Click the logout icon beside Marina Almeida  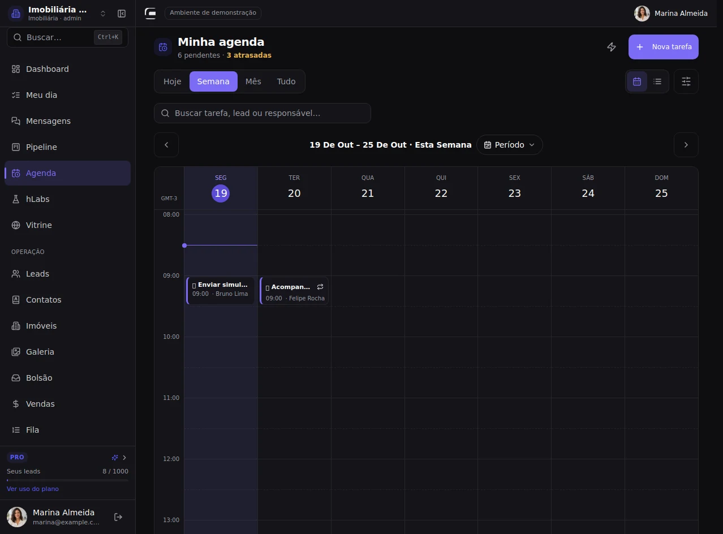(x=118, y=517)
